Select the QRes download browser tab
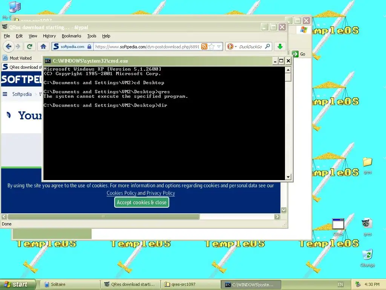 pyautogui.click(x=21, y=67)
